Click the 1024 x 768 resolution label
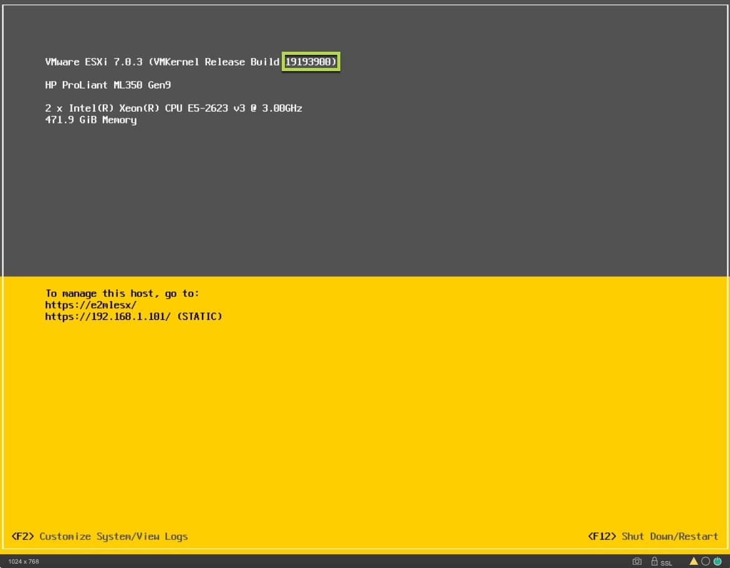 click(24, 562)
